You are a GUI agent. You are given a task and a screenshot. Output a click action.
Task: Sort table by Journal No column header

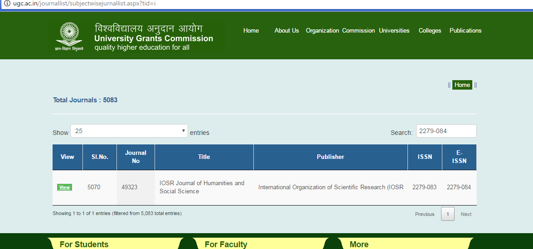click(136, 157)
